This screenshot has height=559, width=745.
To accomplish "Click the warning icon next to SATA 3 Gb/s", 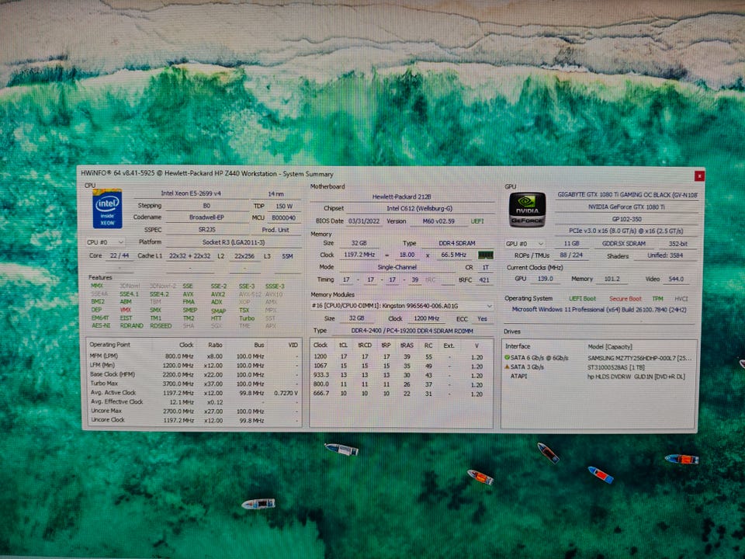I will pos(507,367).
